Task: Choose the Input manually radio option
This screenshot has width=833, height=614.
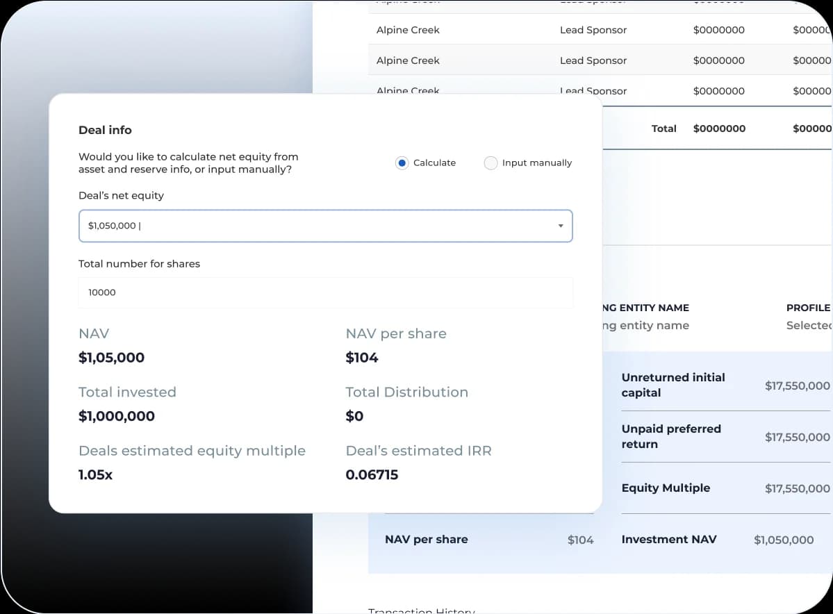Action: (x=490, y=163)
